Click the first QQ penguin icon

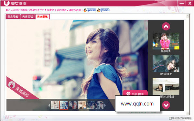click(x=85, y=10)
